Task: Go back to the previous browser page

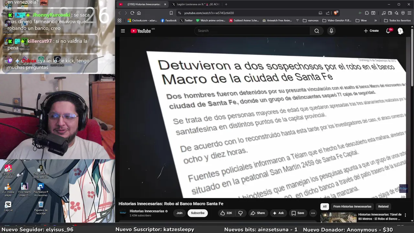Action: 119,13
